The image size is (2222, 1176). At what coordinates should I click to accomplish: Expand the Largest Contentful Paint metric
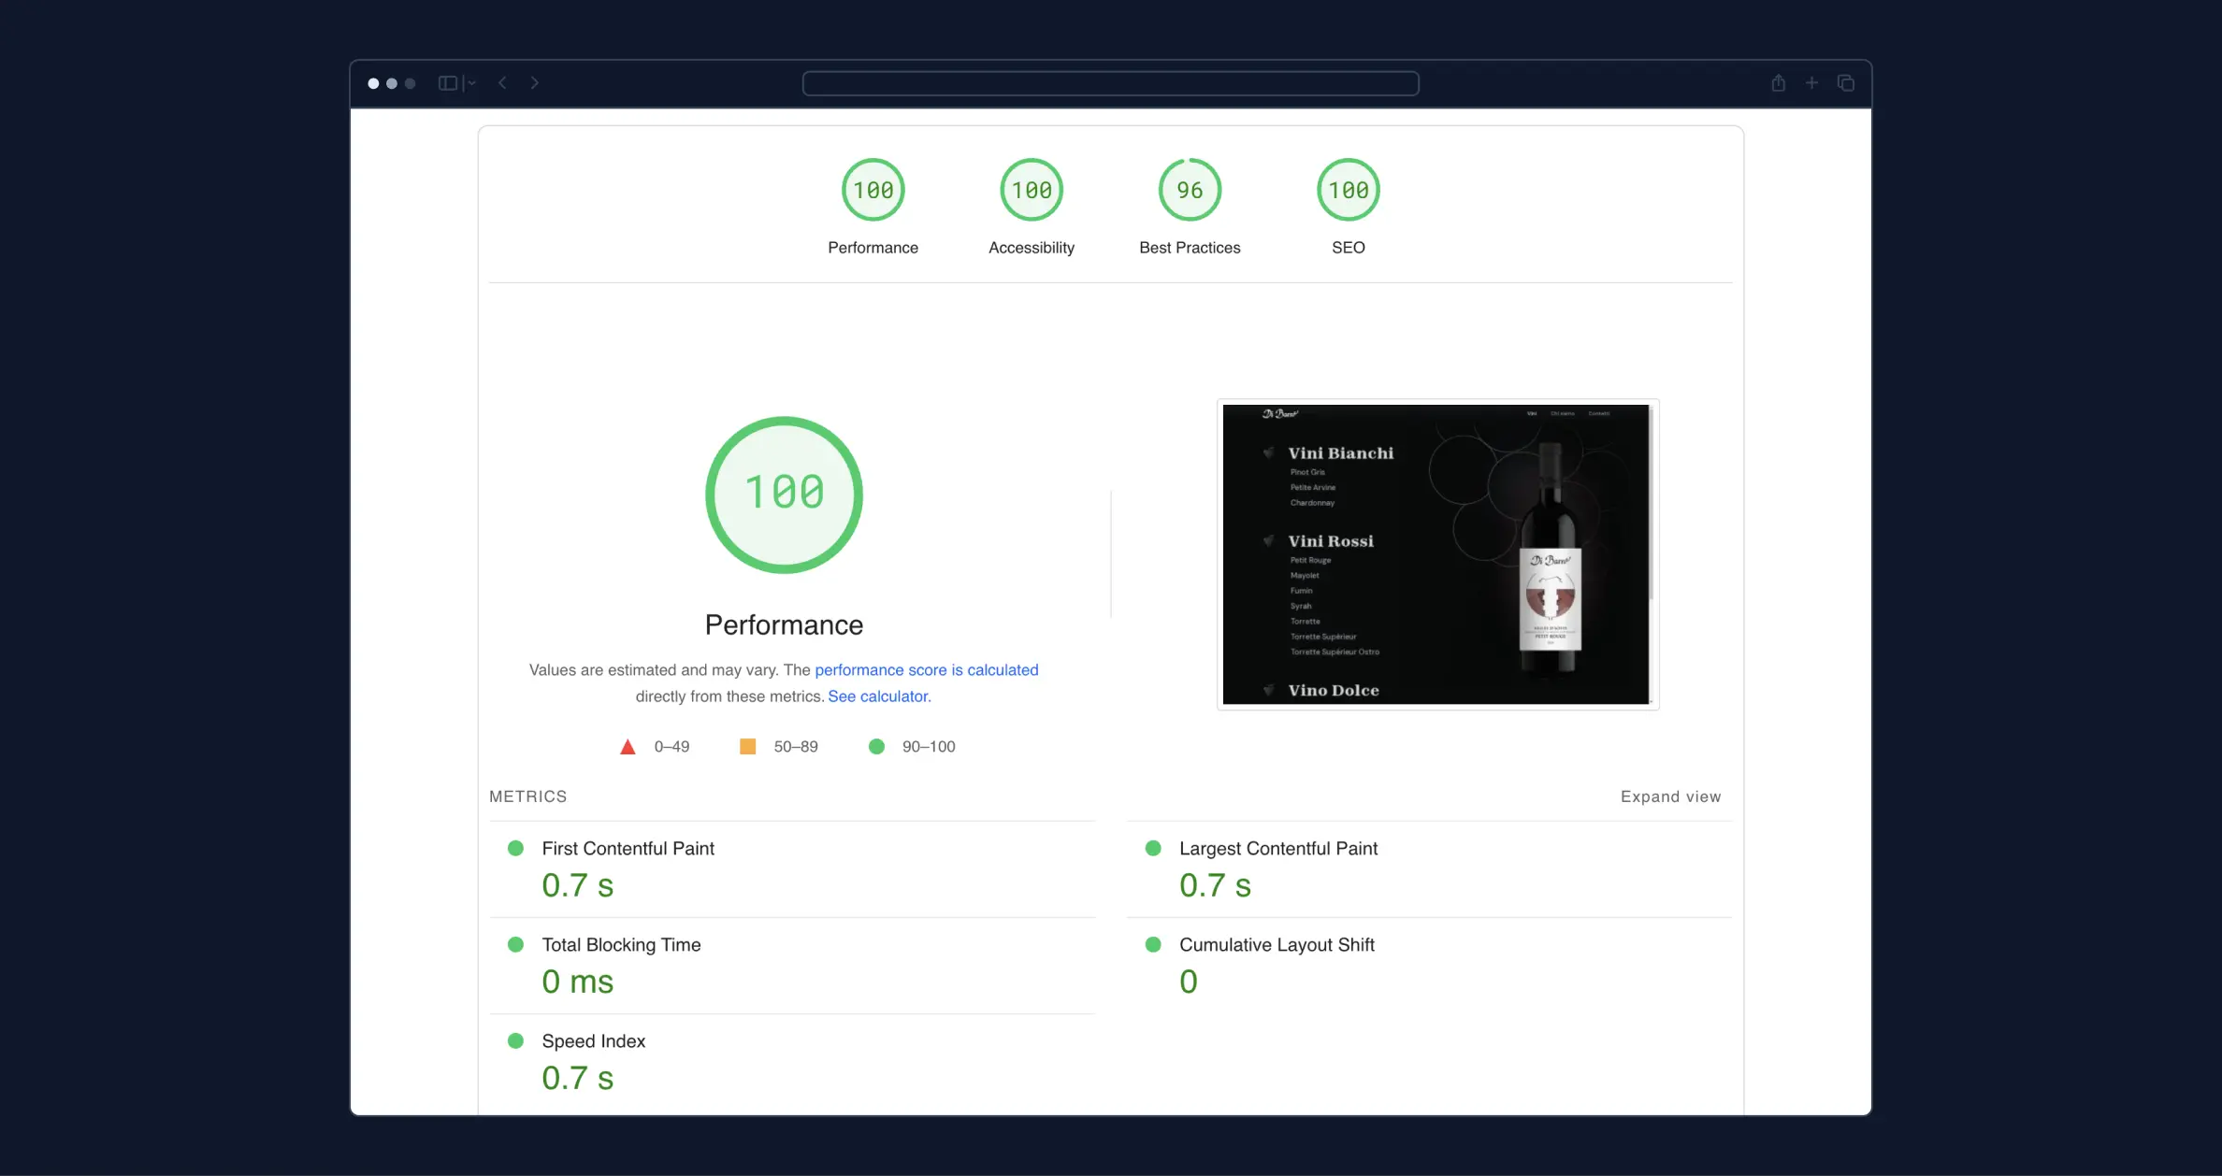point(1277,849)
